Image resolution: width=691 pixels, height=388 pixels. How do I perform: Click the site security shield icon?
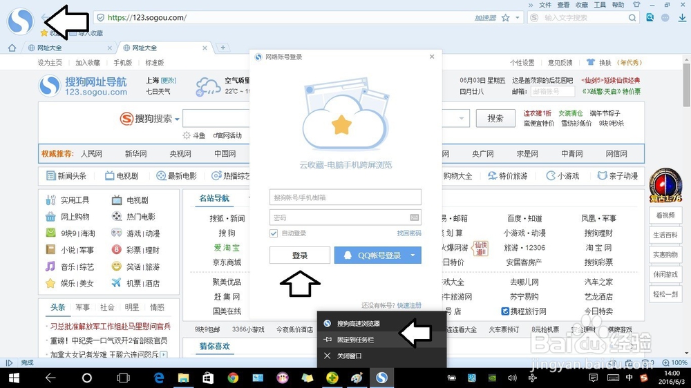100,18
